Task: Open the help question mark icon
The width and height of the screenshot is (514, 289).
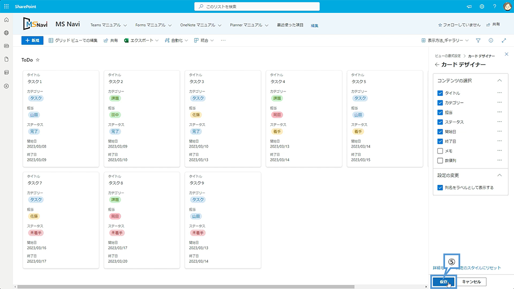Action: [494, 7]
